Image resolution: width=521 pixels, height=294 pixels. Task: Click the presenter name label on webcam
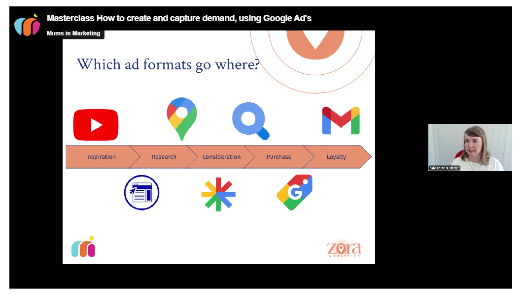[444, 168]
